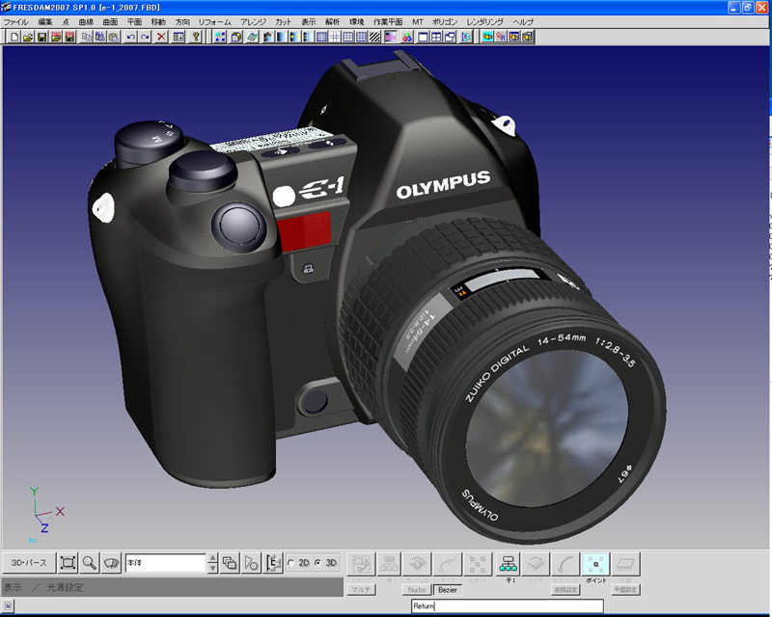Click the New file icon in toolbar

[x=14, y=37]
